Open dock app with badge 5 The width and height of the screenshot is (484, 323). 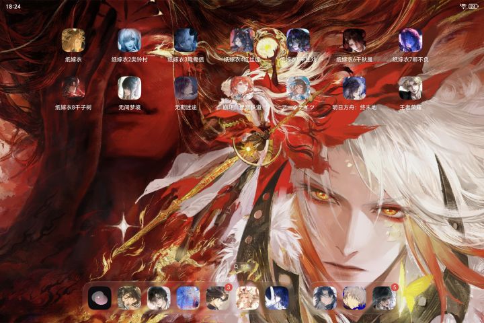[x=384, y=298]
